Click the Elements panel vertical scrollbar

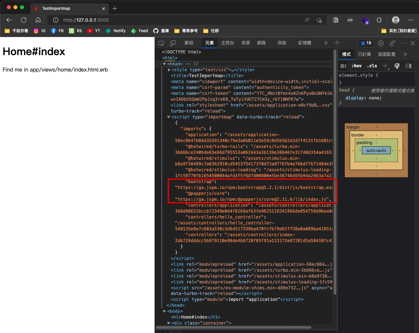(x=335, y=172)
